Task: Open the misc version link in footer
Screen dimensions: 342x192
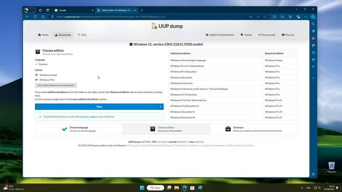Action: [199, 142]
